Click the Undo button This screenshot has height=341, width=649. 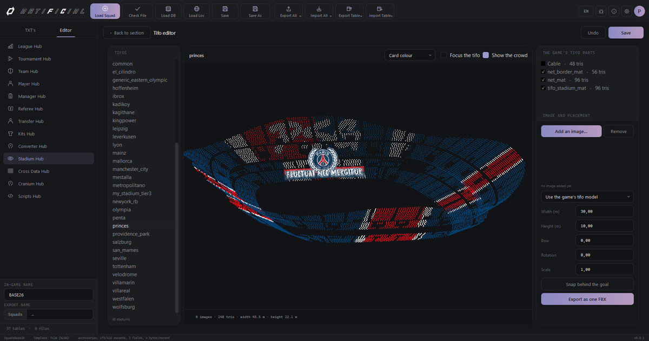pyautogui.click(x=593, y=33)
